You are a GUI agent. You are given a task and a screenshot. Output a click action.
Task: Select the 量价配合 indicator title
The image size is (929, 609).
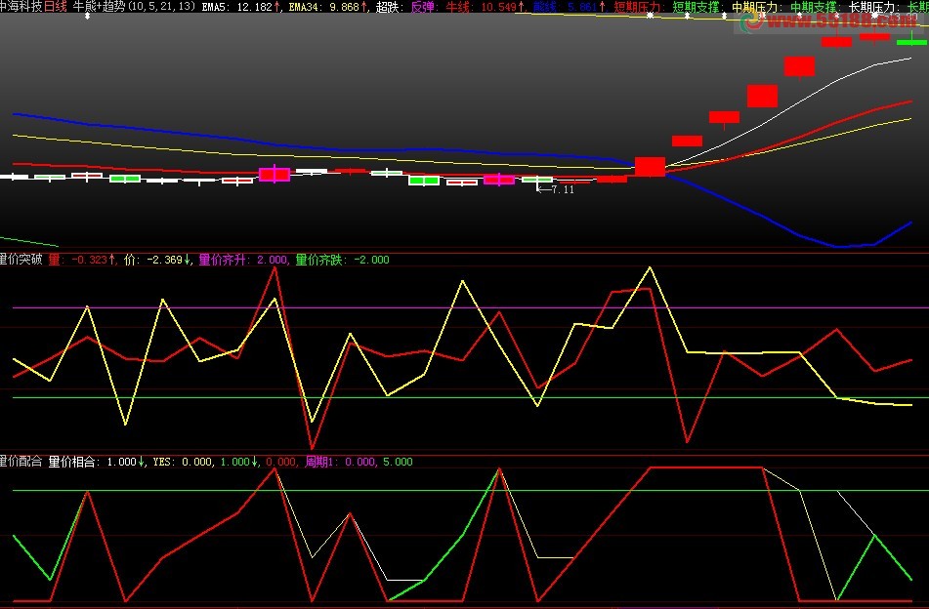point(20,463)
